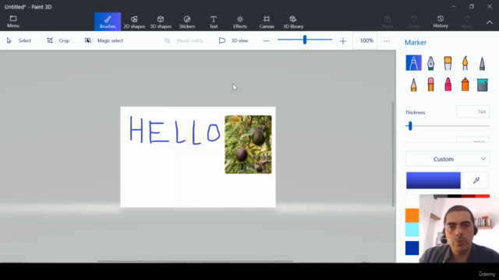Viewport: 499px width, 280px height.
Task: Select the Eraser tool
Action: (x=430, y=85)
